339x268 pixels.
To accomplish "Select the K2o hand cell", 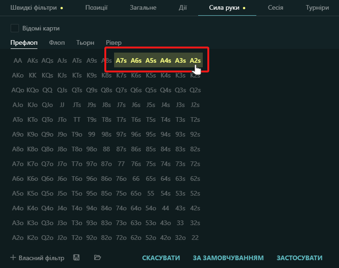I will coord(33,238).
